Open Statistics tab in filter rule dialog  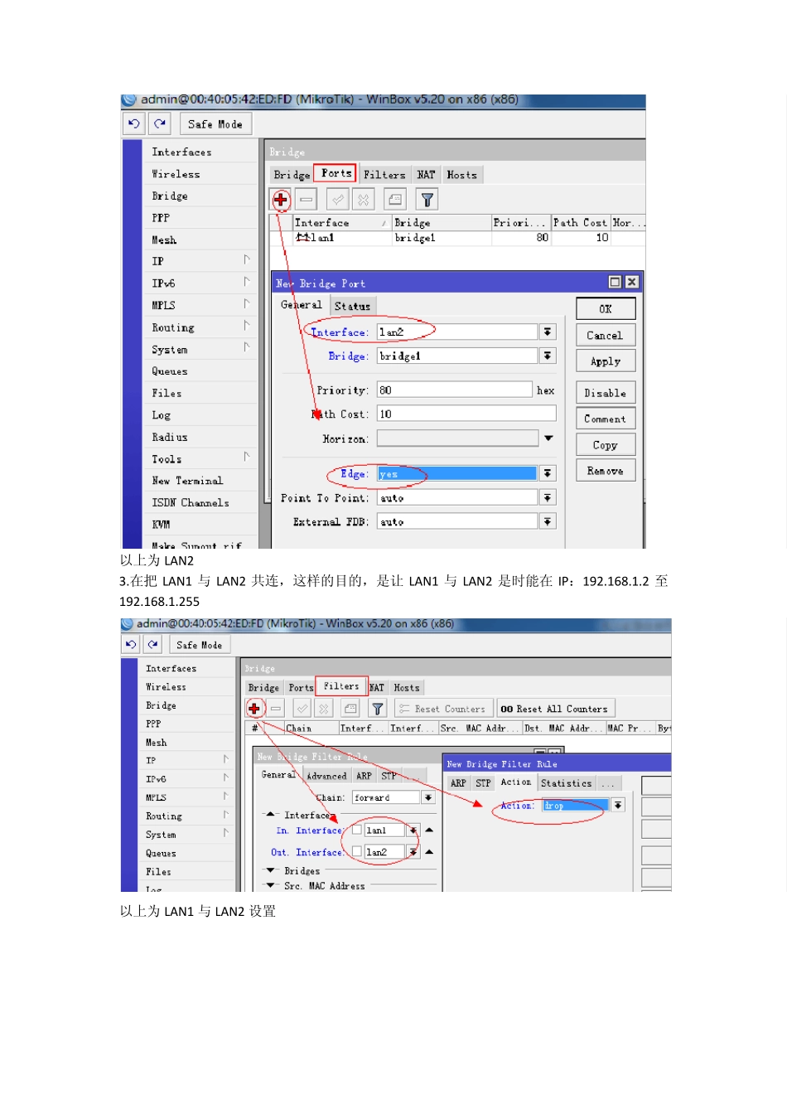[567, 782]
